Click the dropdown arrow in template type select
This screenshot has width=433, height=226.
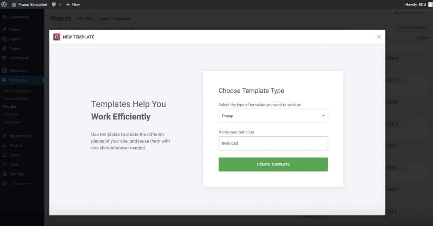(x=323, y=116)
